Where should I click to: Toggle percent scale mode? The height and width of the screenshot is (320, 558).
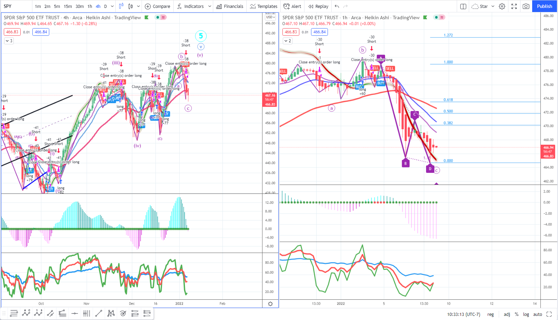click(517, 314)
